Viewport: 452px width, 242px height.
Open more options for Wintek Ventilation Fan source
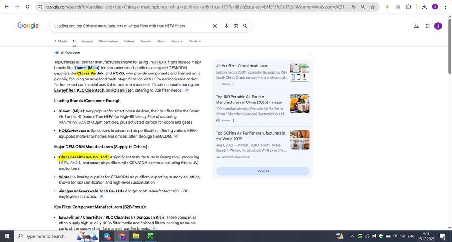tap(254, 157)
